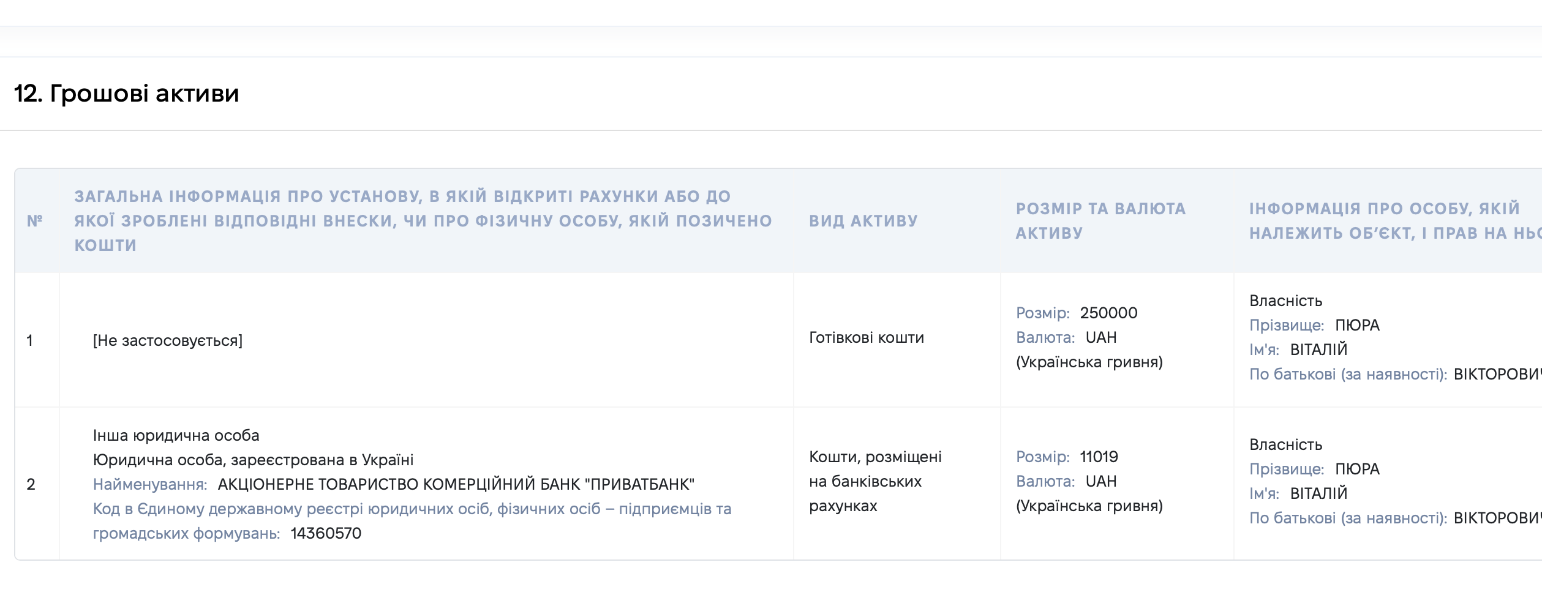Click the '12. Грошові активи' section heading
This screenshot has width=1542, height=595.
pos(126,94)
